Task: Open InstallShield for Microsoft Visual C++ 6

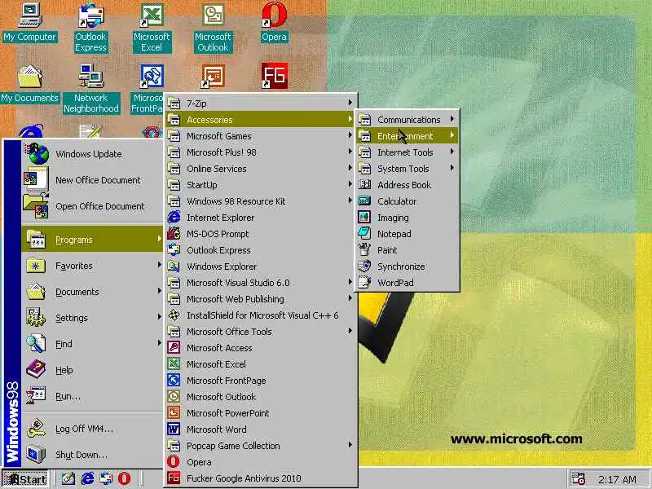Action: tap(260, 315)
